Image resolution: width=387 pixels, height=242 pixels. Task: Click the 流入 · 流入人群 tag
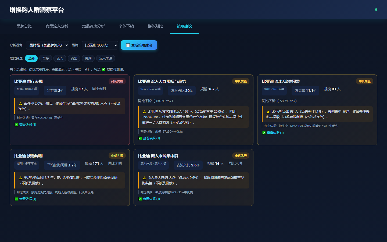(150, 90)
